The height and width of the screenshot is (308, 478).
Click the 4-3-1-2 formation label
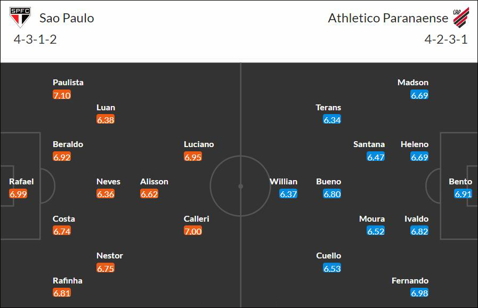pos(35,39)
